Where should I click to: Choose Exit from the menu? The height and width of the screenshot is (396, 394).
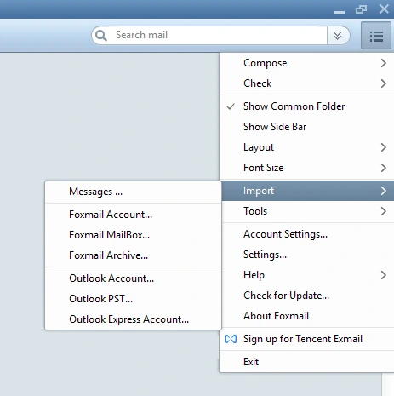point(306,362)
